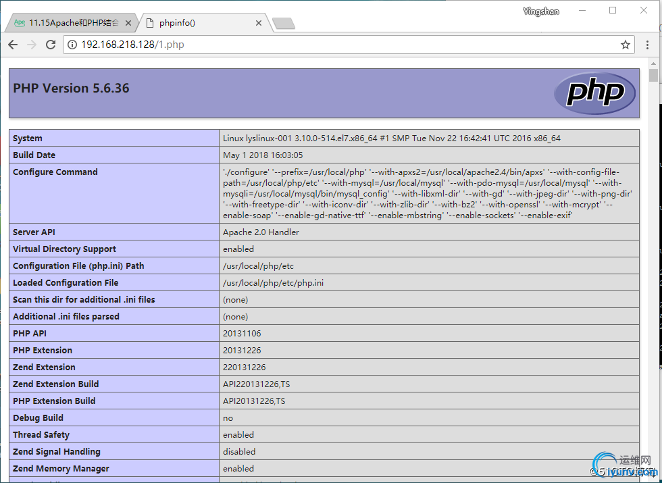
Task: Bookmark this page with the star icon
Action: (626, 45)
